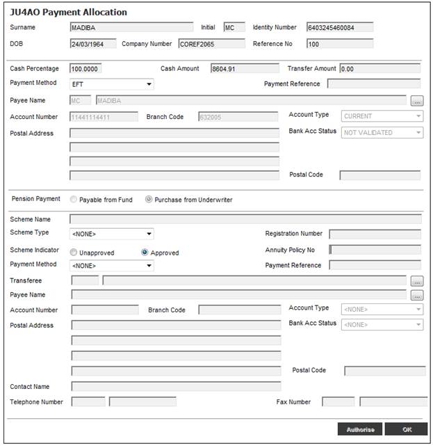Click the Contact Name field
This screenshot has width=433, height=446.
pos(176,386)
